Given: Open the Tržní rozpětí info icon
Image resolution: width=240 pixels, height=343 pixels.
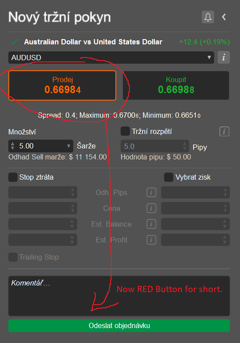Looking at the screenshot, I should pos(224,131).
